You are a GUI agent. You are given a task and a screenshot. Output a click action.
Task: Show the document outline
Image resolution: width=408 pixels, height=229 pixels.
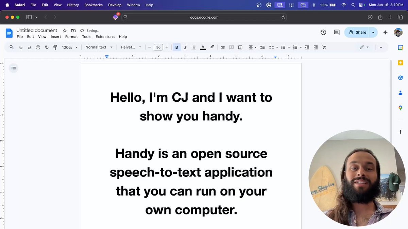pos(14,68)
